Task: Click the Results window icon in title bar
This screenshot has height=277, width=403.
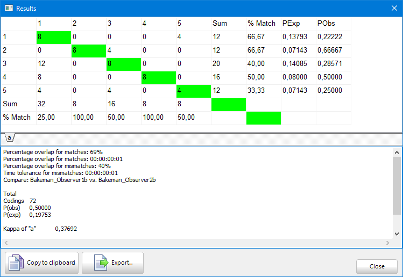Action: [x=9, y=9]
